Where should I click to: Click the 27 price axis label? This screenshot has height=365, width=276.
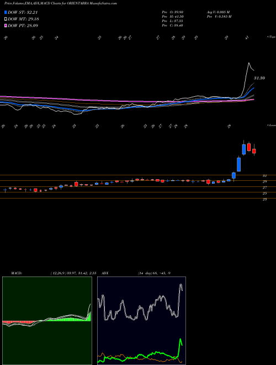264,187
